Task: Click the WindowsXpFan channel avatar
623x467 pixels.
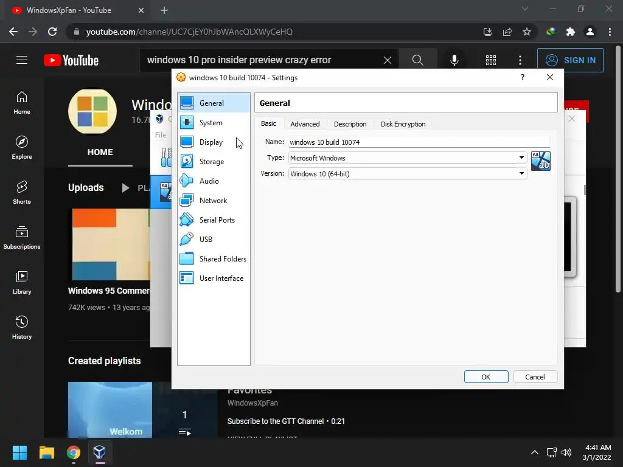Action: tap(92, 111)
